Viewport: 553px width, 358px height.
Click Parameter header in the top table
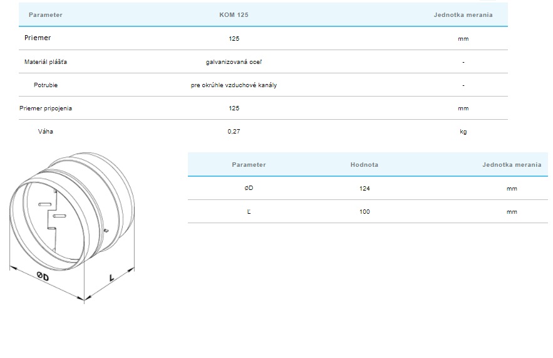(46, 14)
